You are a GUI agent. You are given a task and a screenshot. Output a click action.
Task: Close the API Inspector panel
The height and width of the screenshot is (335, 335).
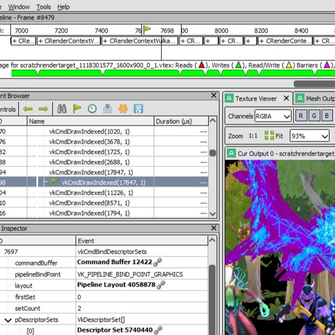click(214, 228)
